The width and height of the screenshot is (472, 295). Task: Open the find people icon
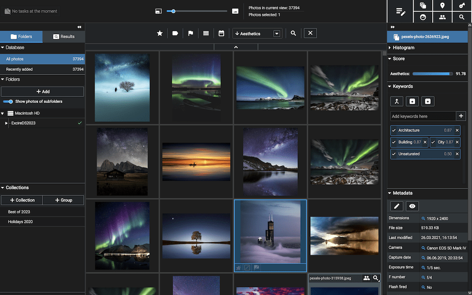coord(442,17)
